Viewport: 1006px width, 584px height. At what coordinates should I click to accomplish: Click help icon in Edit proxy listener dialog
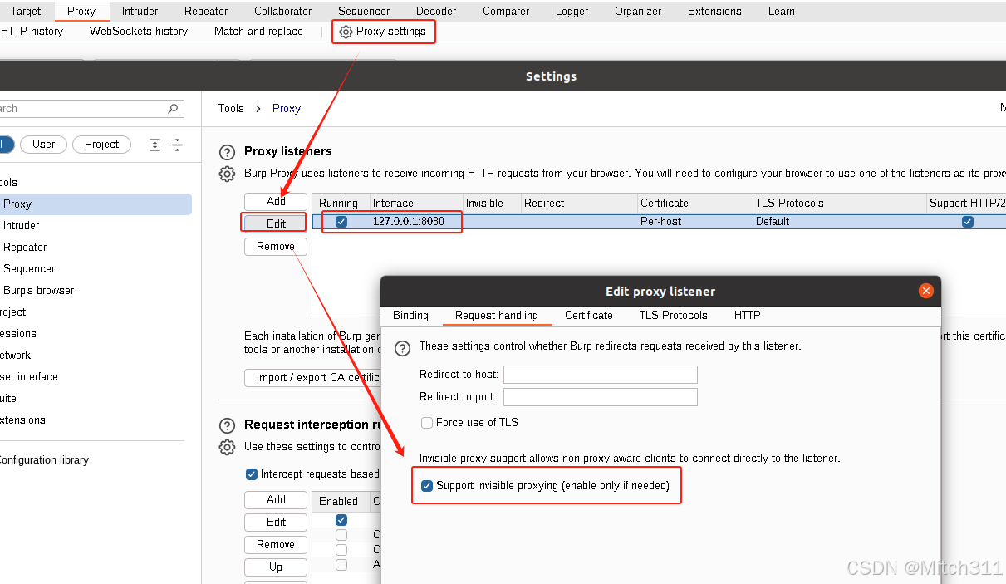coord(402,348)
